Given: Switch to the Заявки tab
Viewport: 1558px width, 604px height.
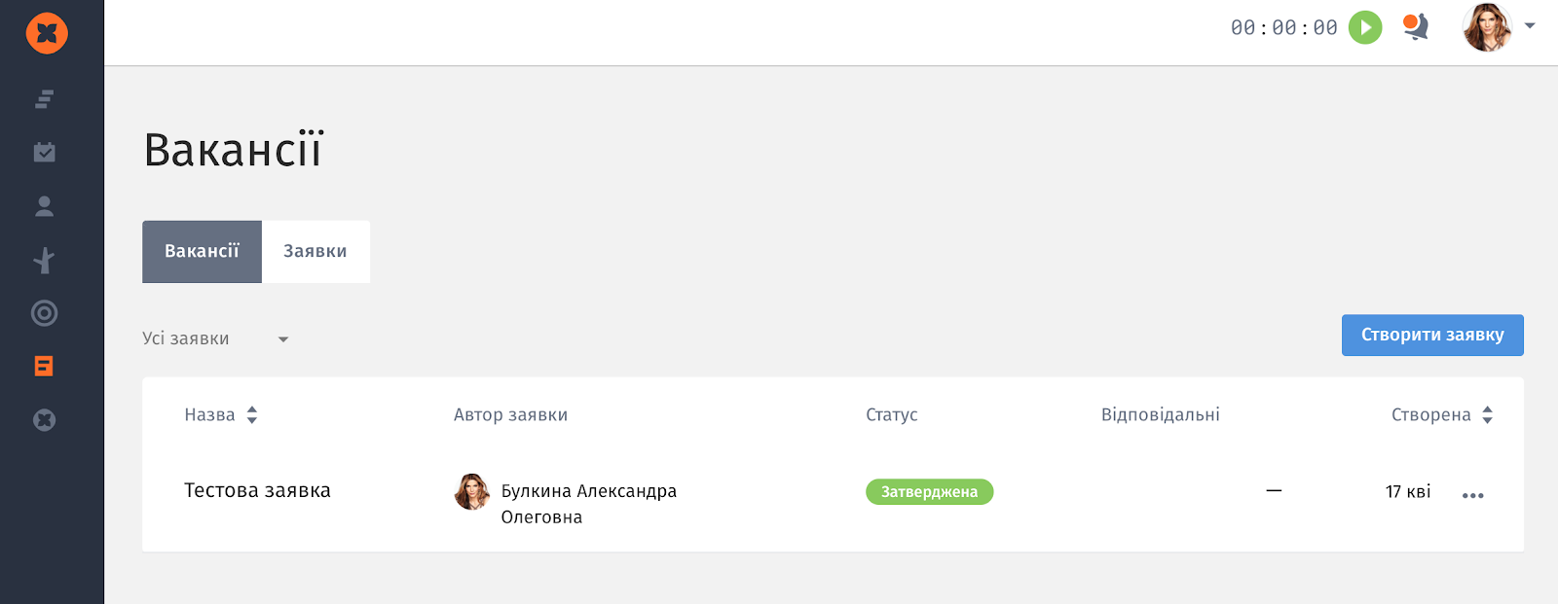Looking at the screenshot, I should pos(315,252).
